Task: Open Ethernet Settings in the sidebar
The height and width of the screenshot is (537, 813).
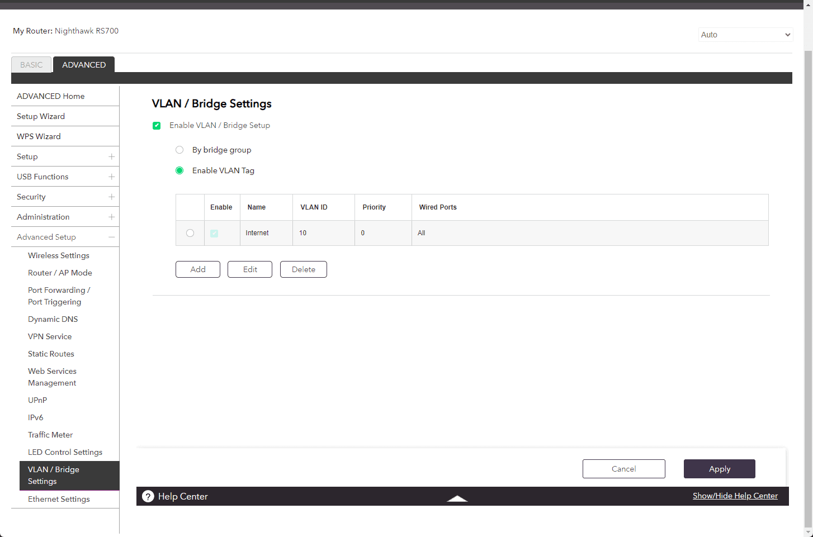Action: click(59, 499)
